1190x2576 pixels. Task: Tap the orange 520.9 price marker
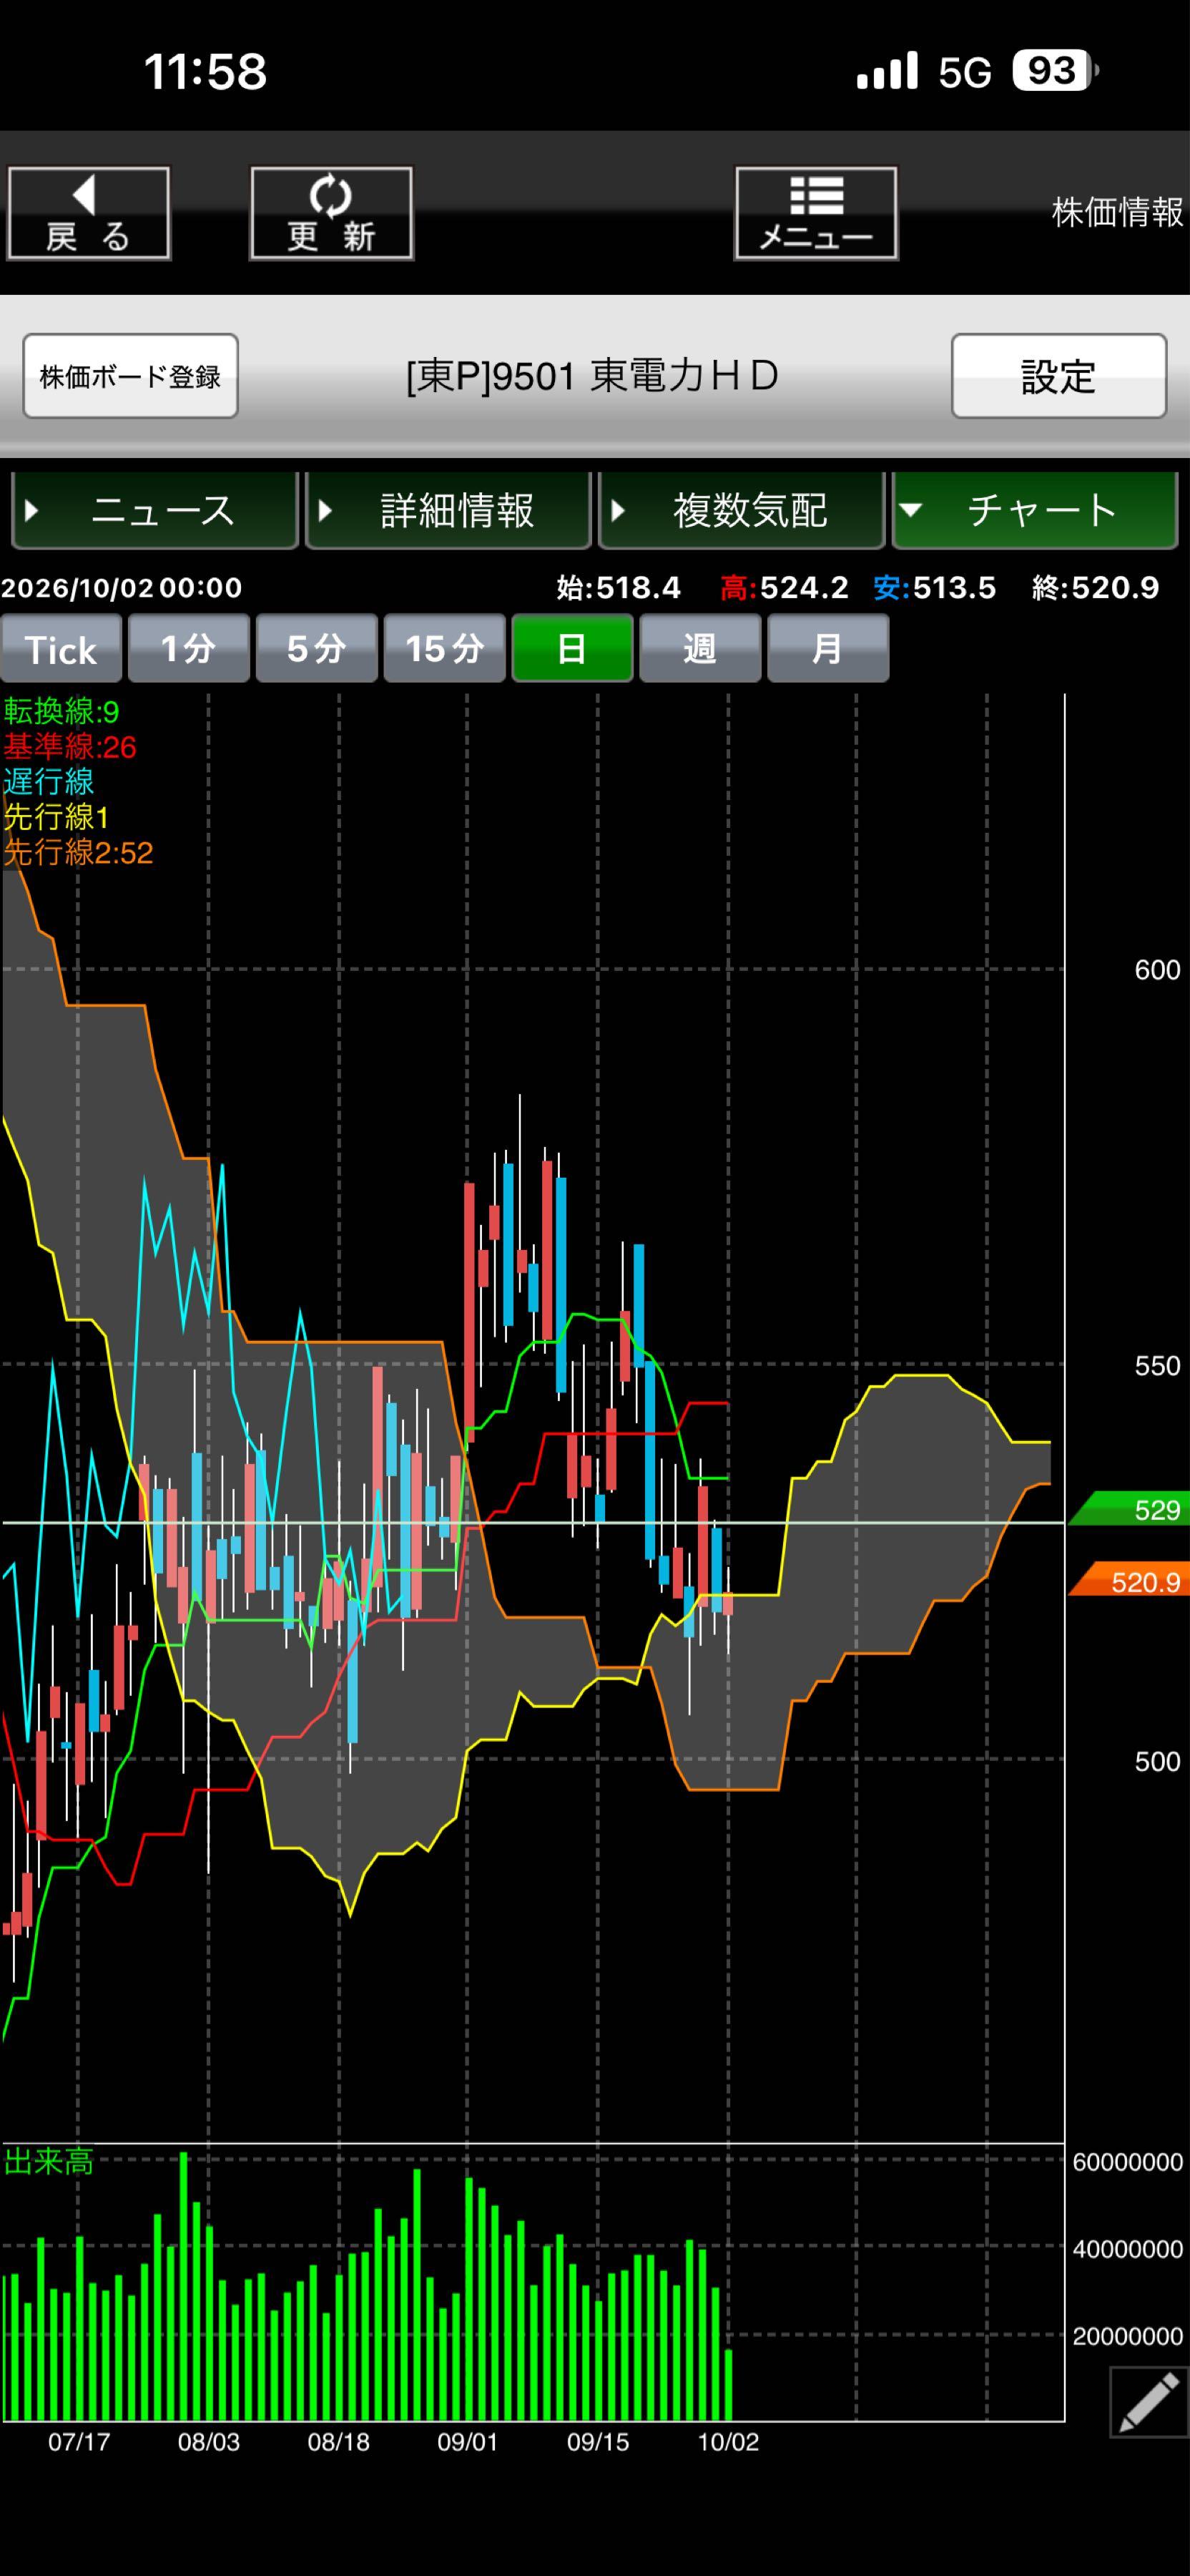[1129, 1581]
